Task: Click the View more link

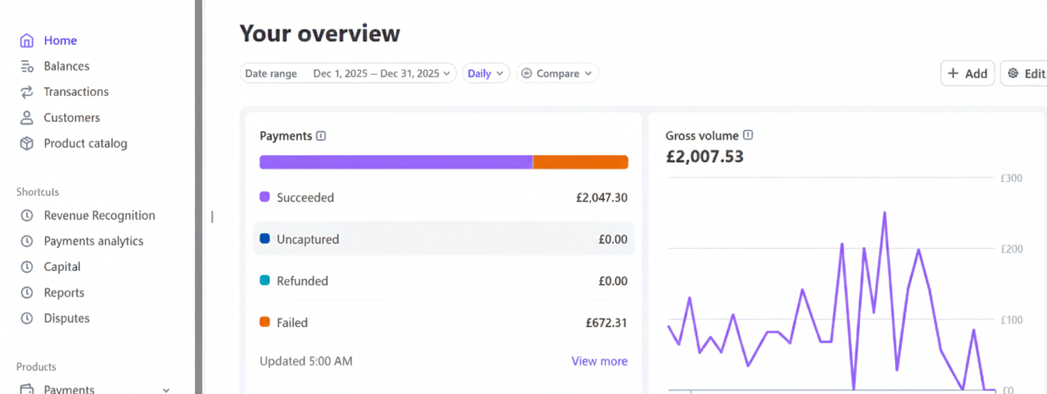Action: [599, 361]
